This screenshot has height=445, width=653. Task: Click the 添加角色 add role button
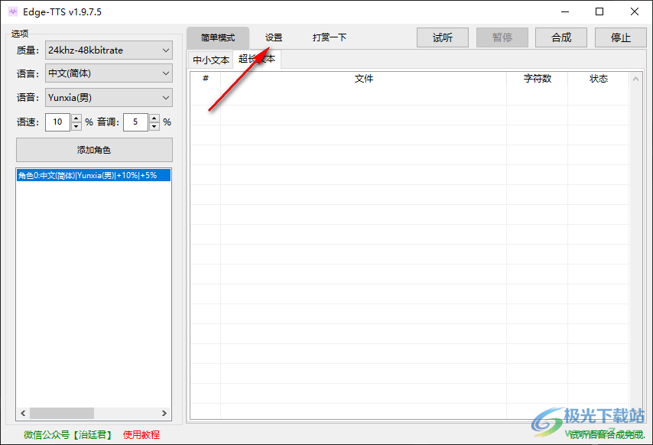tap(94, 150)
